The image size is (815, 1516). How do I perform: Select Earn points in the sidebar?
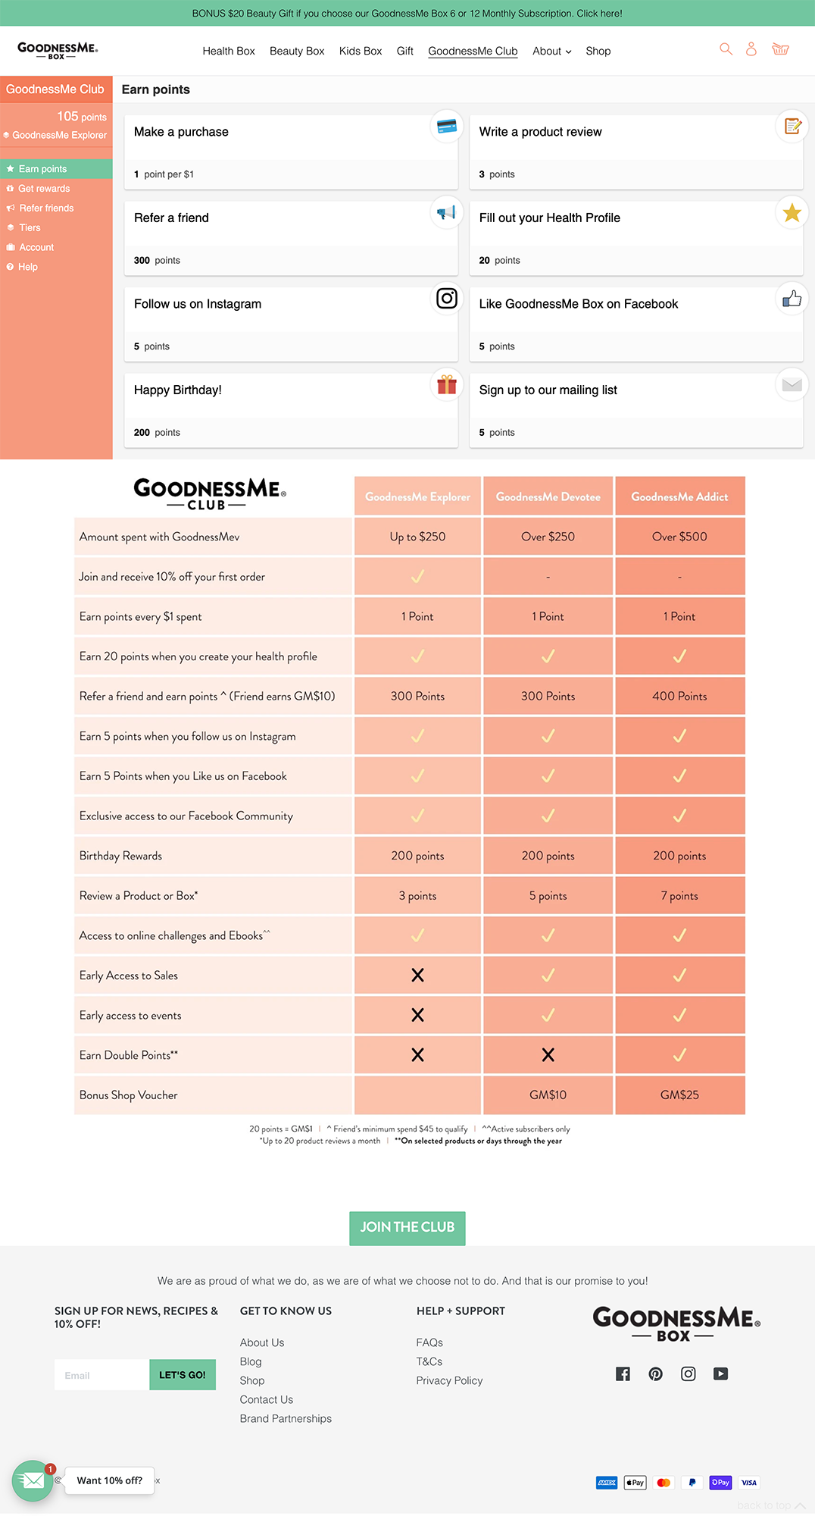click(56, 168)
